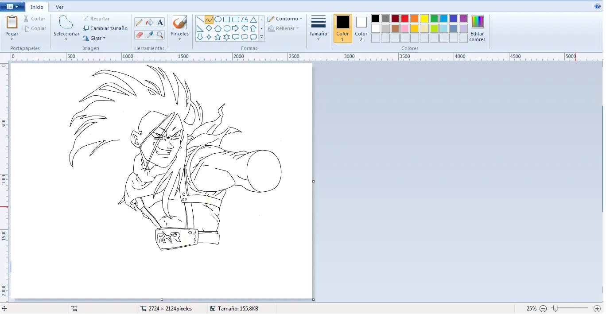The height and width of the screenshot is (314, 606).
Task: Open the blue Paint application menu button
Action: click(12, 7)
